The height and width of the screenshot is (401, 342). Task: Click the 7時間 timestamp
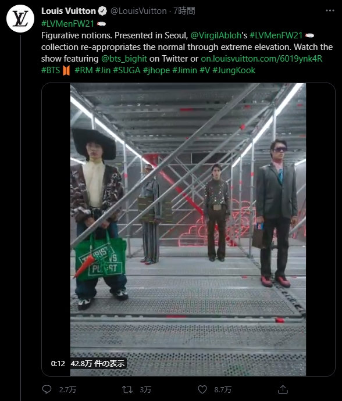[x=184, y=10]
